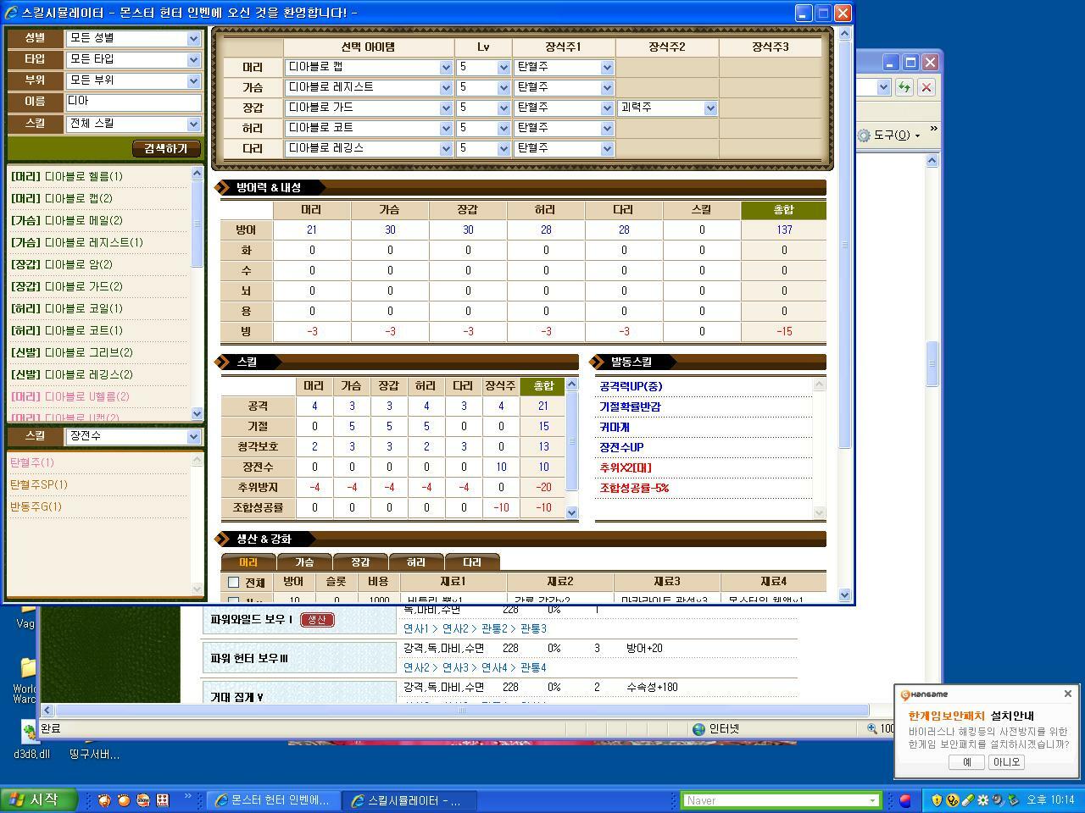Switch to the 다리 production tab
The width and height of the screenshot is (1085, 813).
[x=471, y=562]
